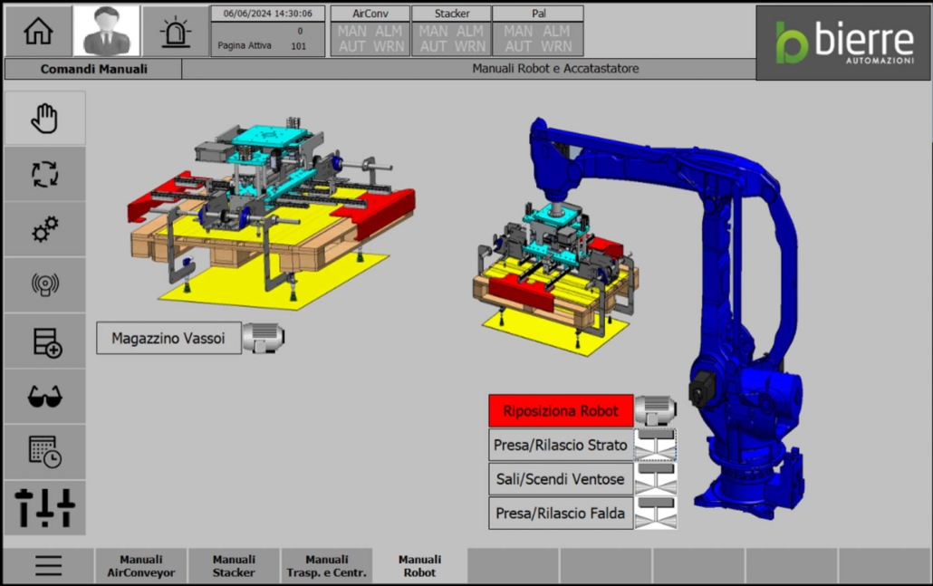Switch to the Manuali Stacker tab

(234, 566)
